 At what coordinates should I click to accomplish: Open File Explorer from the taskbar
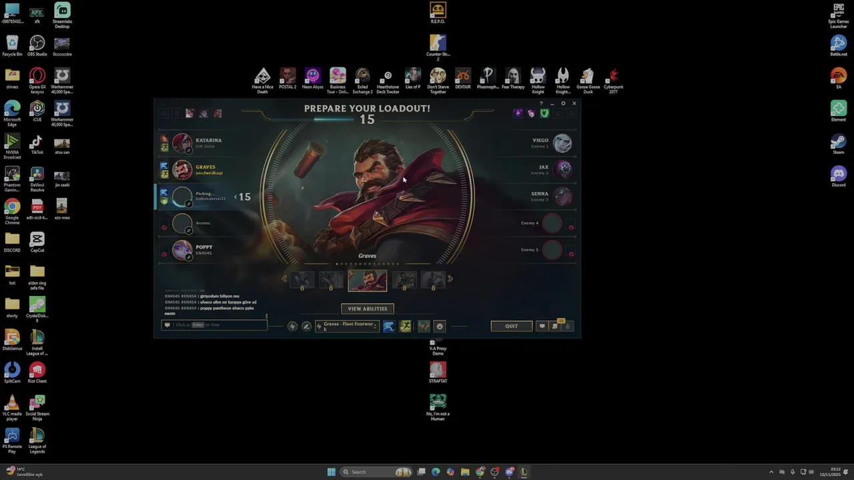click(x=465, y=472)
